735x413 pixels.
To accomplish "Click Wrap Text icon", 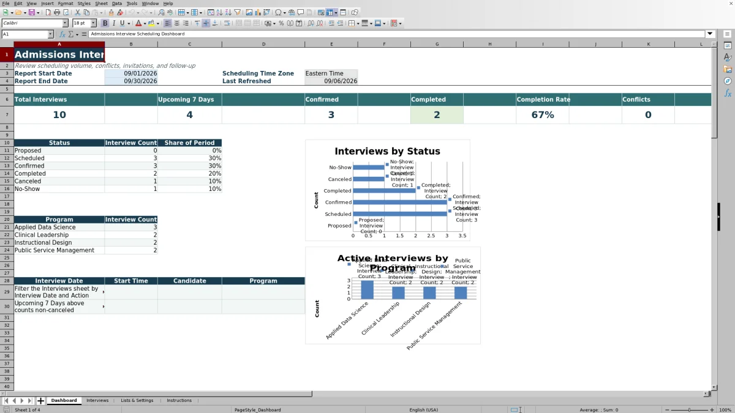I will click(x=227, y=23).
